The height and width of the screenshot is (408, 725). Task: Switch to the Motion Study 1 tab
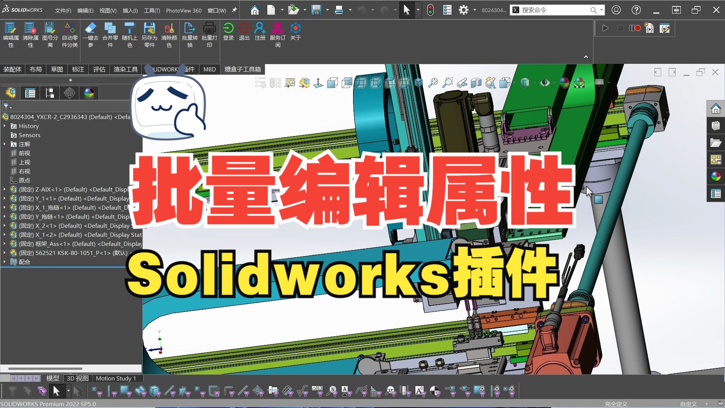[x=116, y=378]
